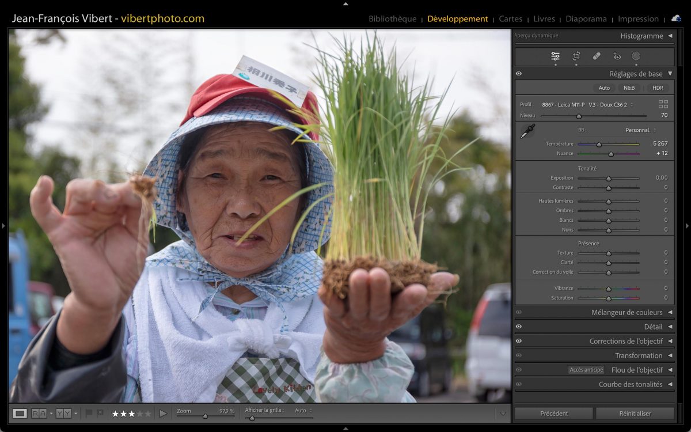
Task: Open the BB Personnal. white balance dropdown
Action: (x=640, y=130)
